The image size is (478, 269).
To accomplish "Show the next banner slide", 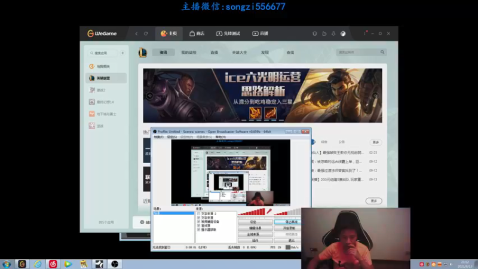I will 375,96.
